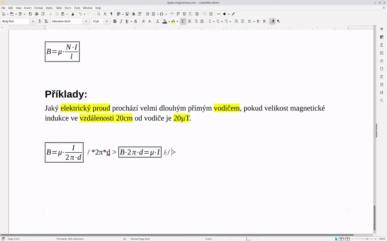
Task: Open the Insert Table dropdown arrow
Action: [123, 14]
